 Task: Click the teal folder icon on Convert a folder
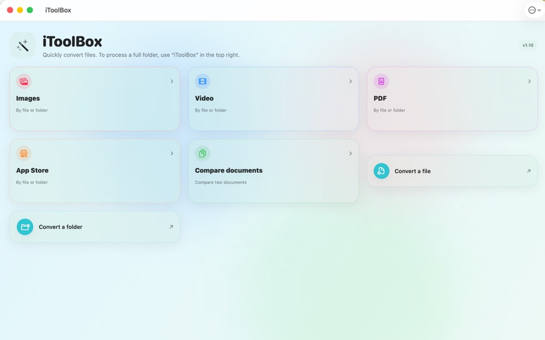[x=24, y=226]
